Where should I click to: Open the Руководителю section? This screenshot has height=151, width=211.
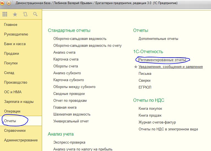[x=16, y=34]
